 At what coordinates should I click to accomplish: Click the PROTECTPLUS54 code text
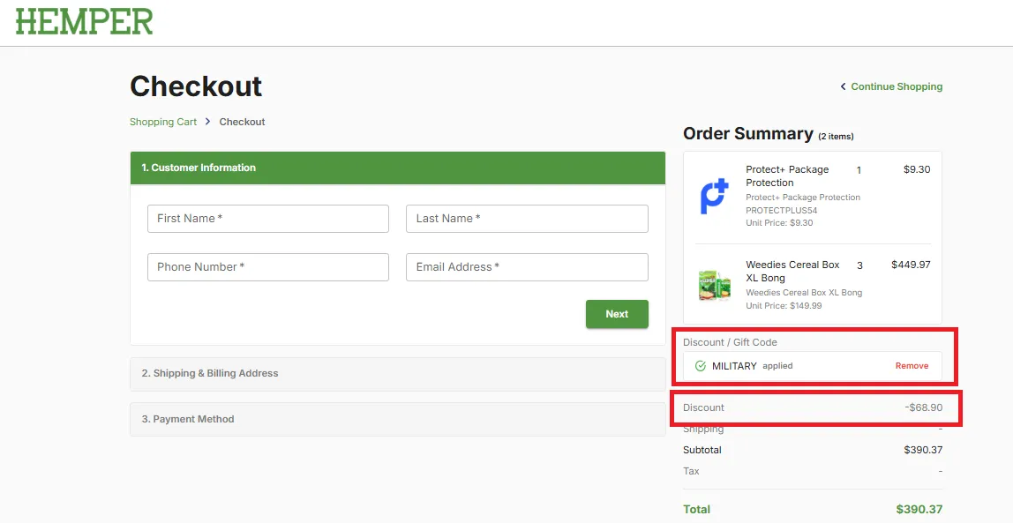click(x=781, y=211)
